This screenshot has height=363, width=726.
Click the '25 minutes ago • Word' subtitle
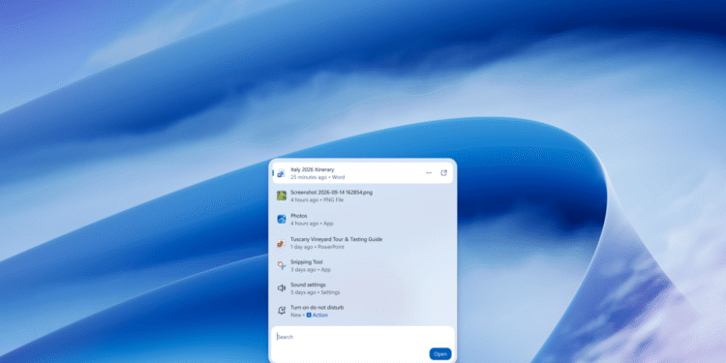click(318, 177)
